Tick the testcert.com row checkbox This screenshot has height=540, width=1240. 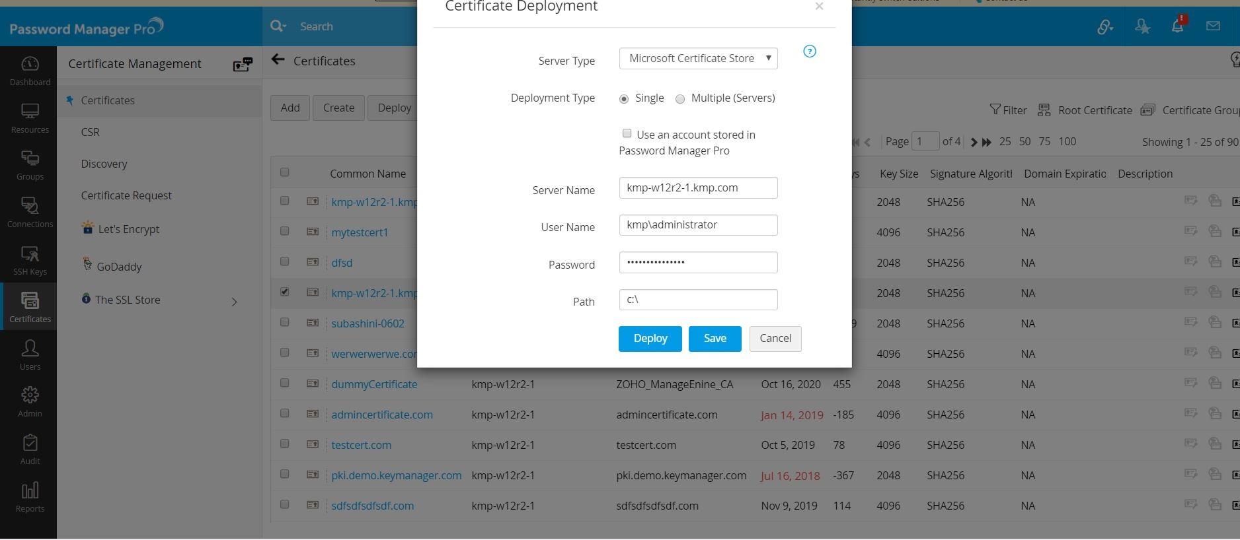pyautogui.click(x=284, y=444)
